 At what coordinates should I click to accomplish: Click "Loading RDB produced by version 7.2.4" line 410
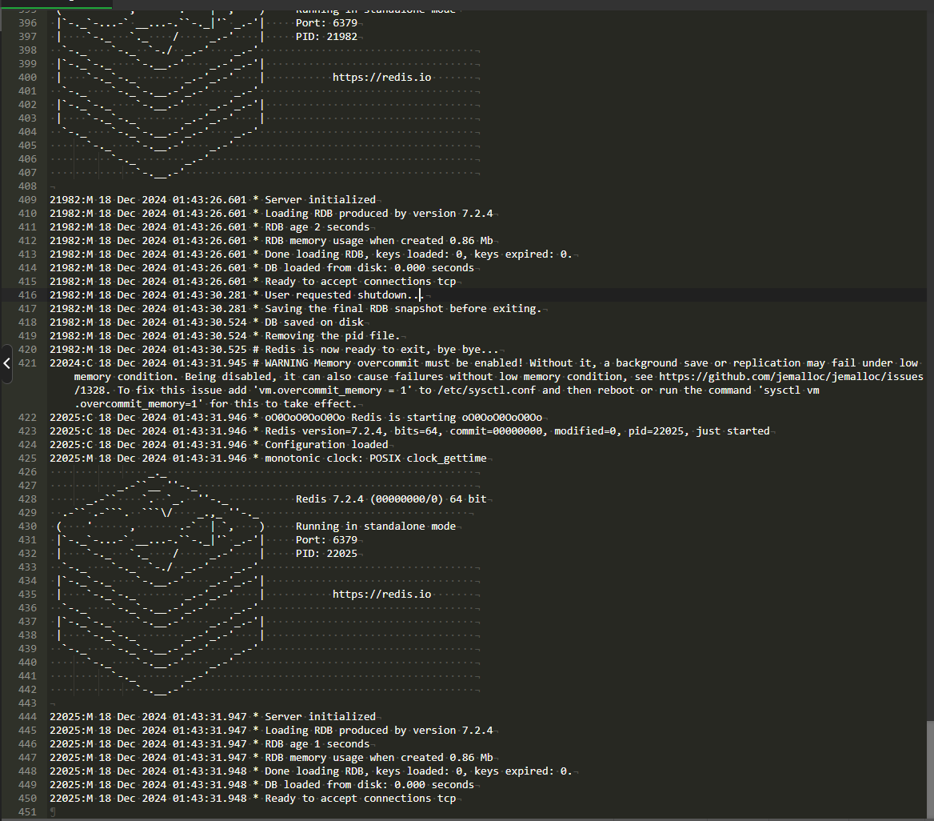[x=379, y=214]
